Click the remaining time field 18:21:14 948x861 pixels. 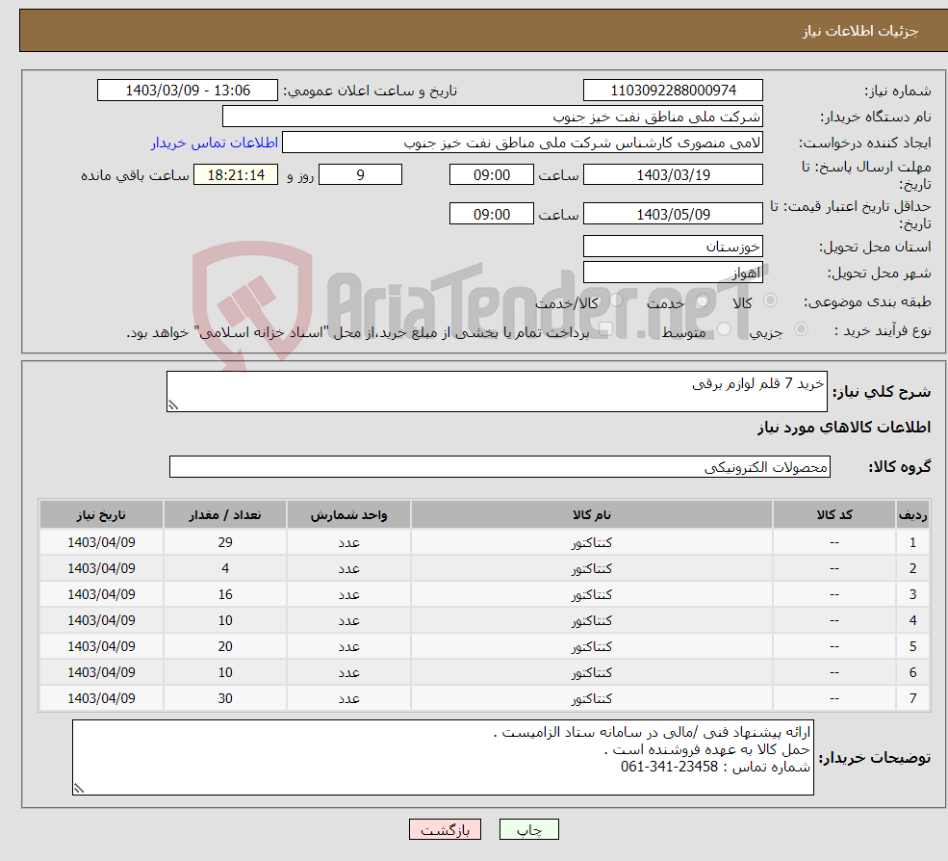pos(236,175)
